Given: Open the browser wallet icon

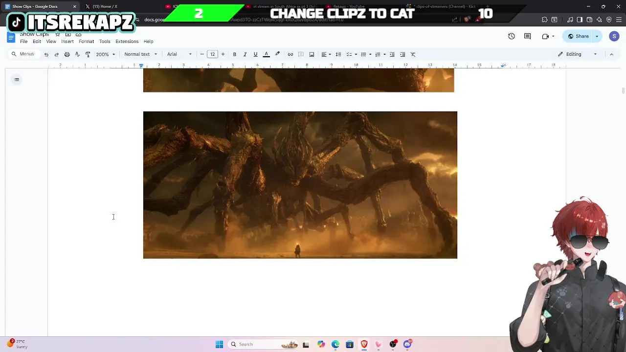Looking at the screenshot, I should 589,20.
